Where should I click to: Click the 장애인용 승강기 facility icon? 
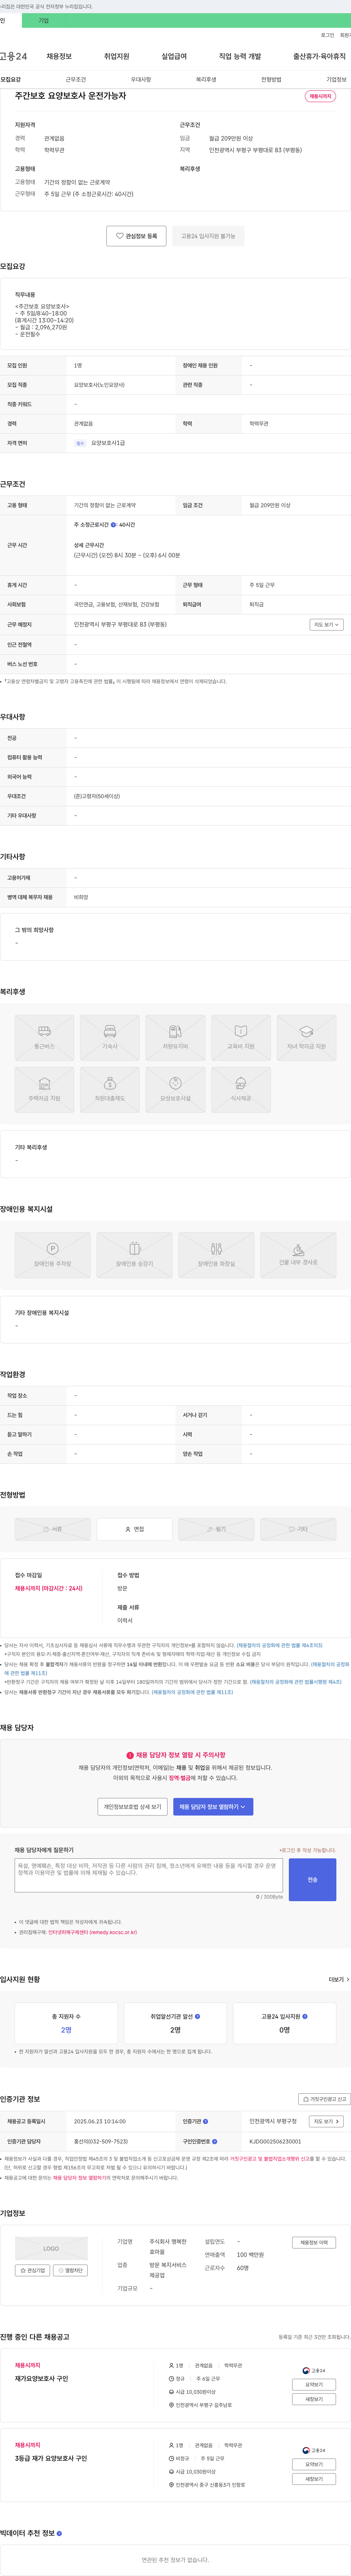pos(134,1255)
